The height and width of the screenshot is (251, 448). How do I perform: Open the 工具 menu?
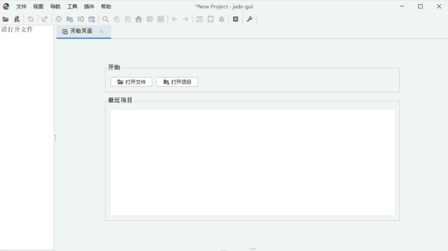pyautogui.click(x=72, y=7)
